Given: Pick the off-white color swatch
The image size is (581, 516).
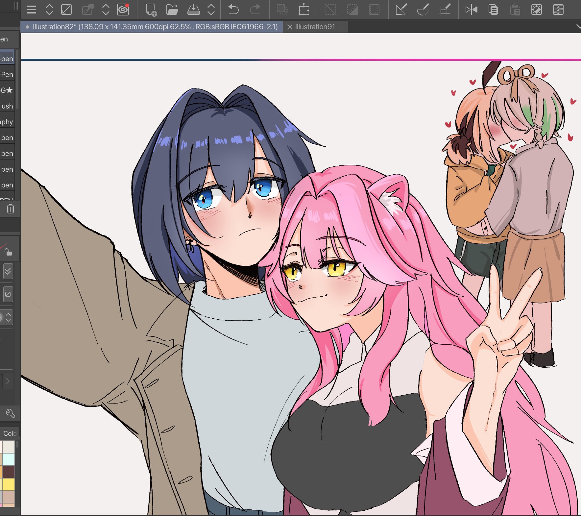Looking at the screenshot, I should click(x=9, y=447).
